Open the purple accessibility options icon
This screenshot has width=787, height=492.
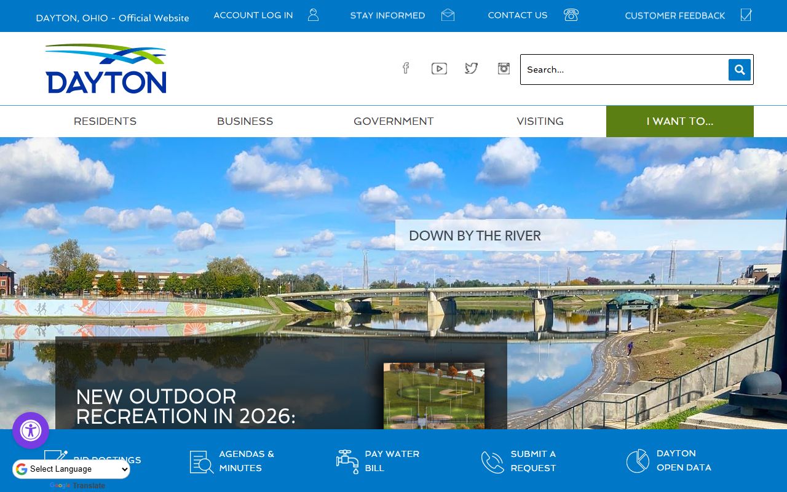[31, 430]
